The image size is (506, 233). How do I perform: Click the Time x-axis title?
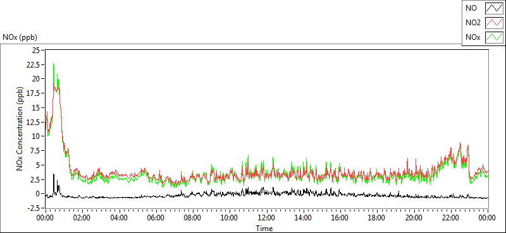point(264,229)
